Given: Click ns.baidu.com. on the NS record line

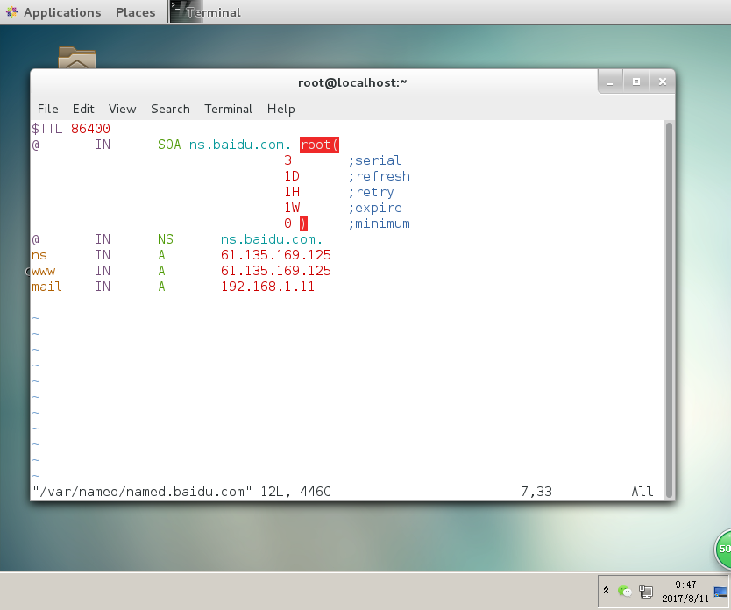Looking at the screenshot, I should click(272, 239).
